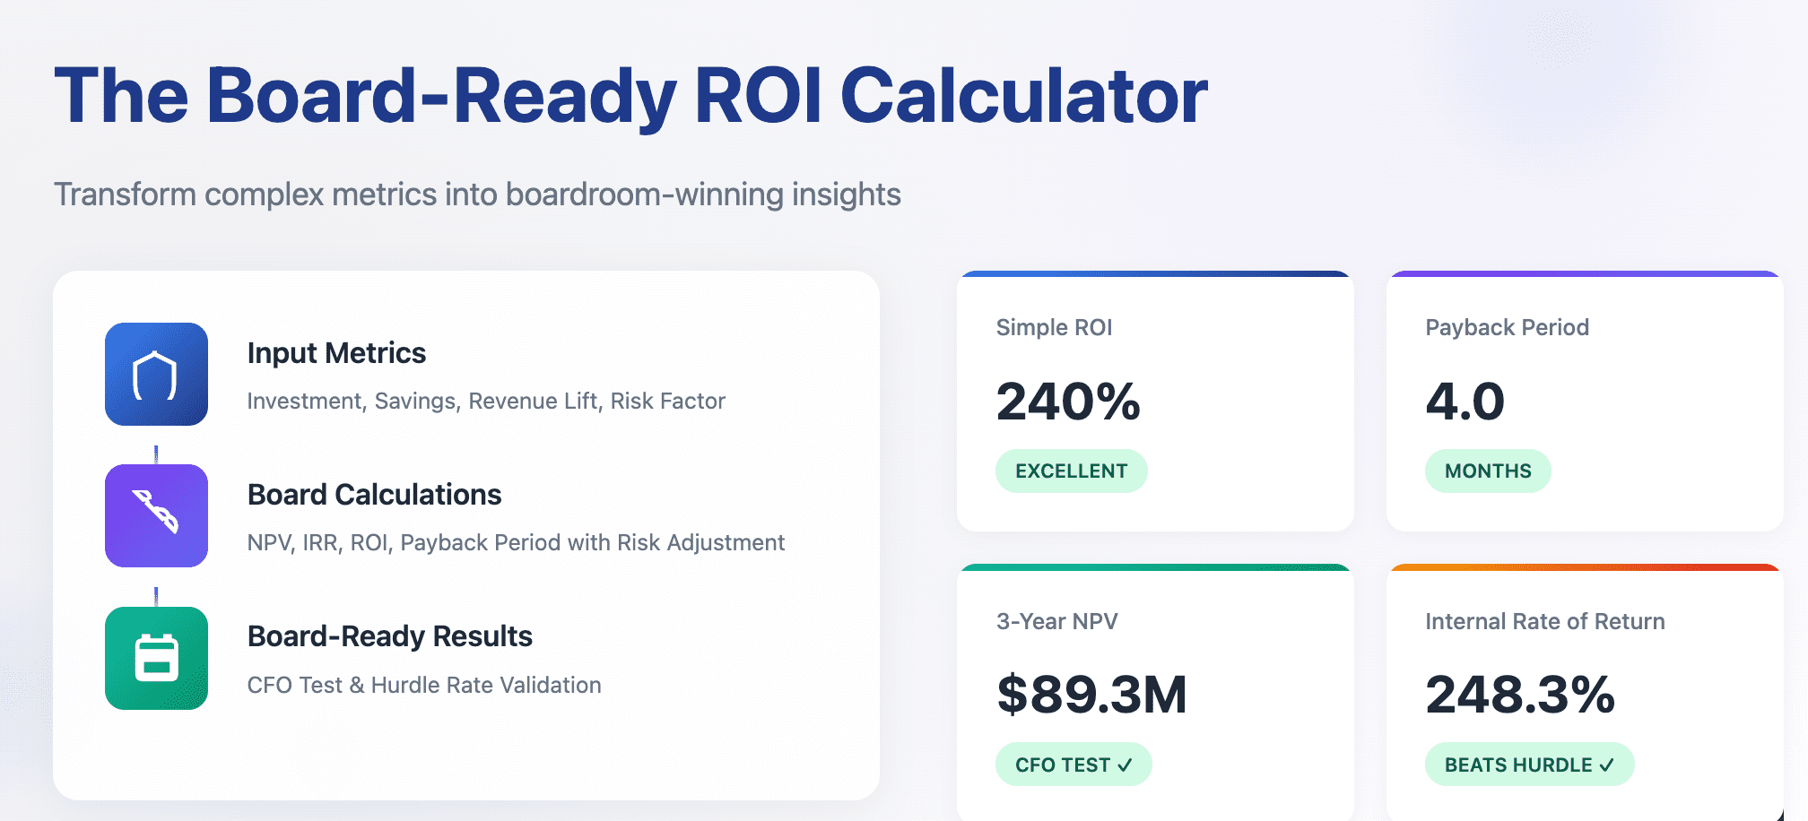
Task: Click the CFO Test & Hurdle Rate Validation text
Action: pyautogui.click(x=424, y=685)
